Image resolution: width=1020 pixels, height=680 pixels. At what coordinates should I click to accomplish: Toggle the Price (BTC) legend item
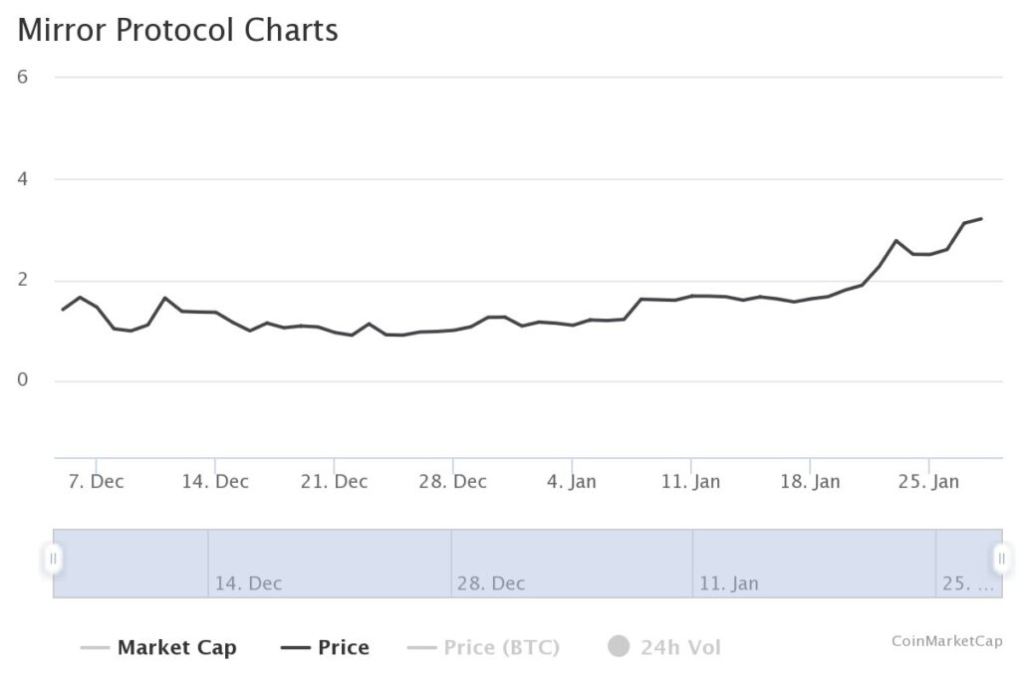coord(501,648)
